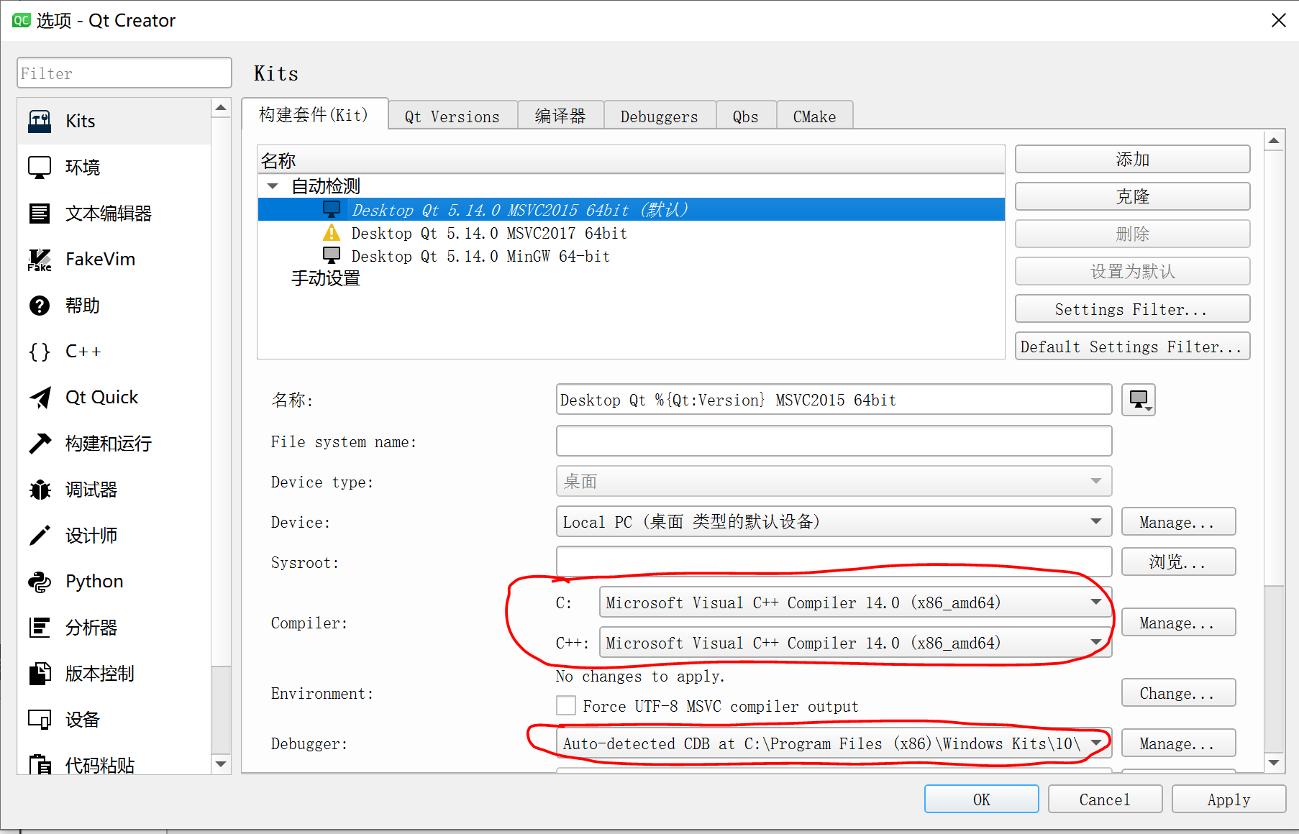Viewport: 1299px width, 834px height.
Task: Select the FakeVim settings icon
Action: [99, 259]
